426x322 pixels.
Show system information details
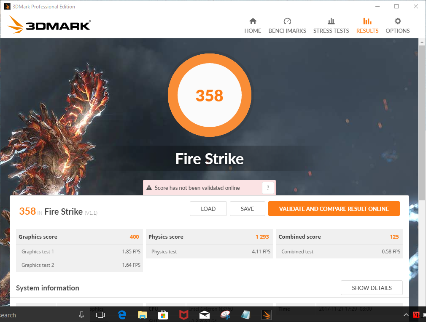(372, 288)
